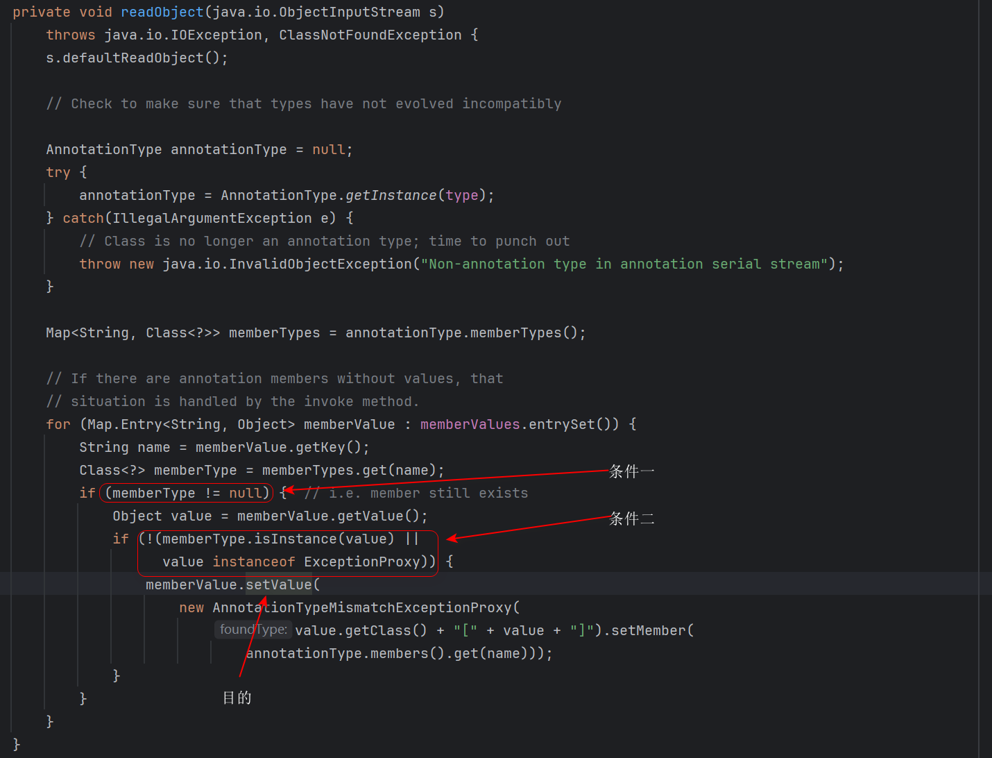Click the java.io.ObjectInputStream parameter type
This screenshot has width=992, height=758.
click(x=316, y=12)
